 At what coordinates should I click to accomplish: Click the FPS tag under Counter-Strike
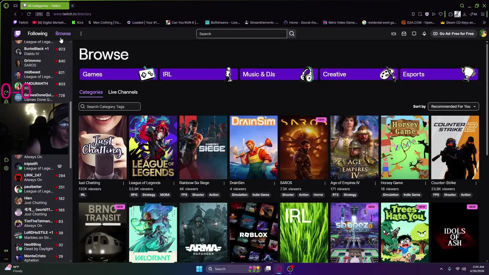coord(436,195)
